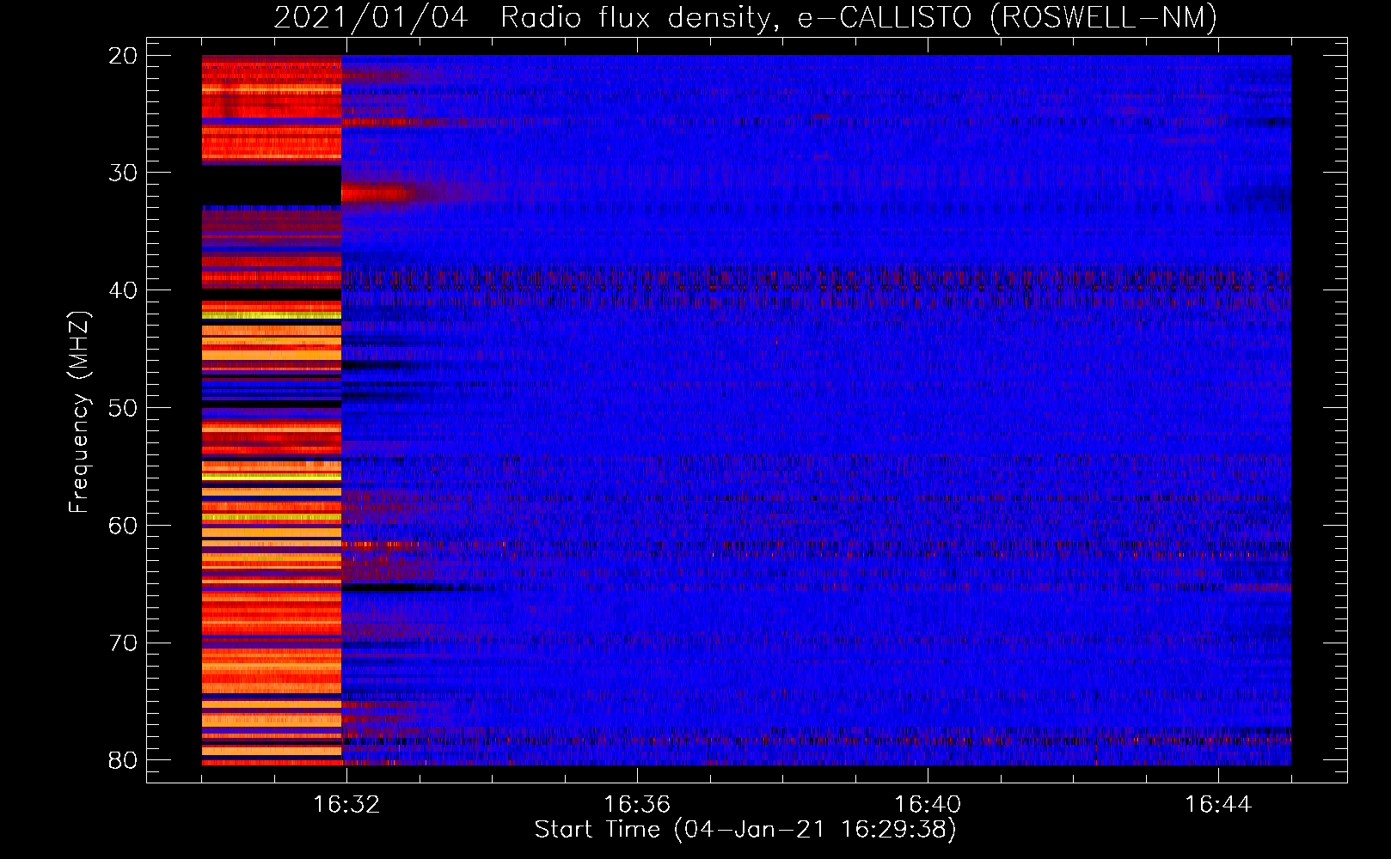The width and height of the screenshot is (1391, 859).
Task: Click the 50 MHz frequency tick label
Action: pos(124,408)
